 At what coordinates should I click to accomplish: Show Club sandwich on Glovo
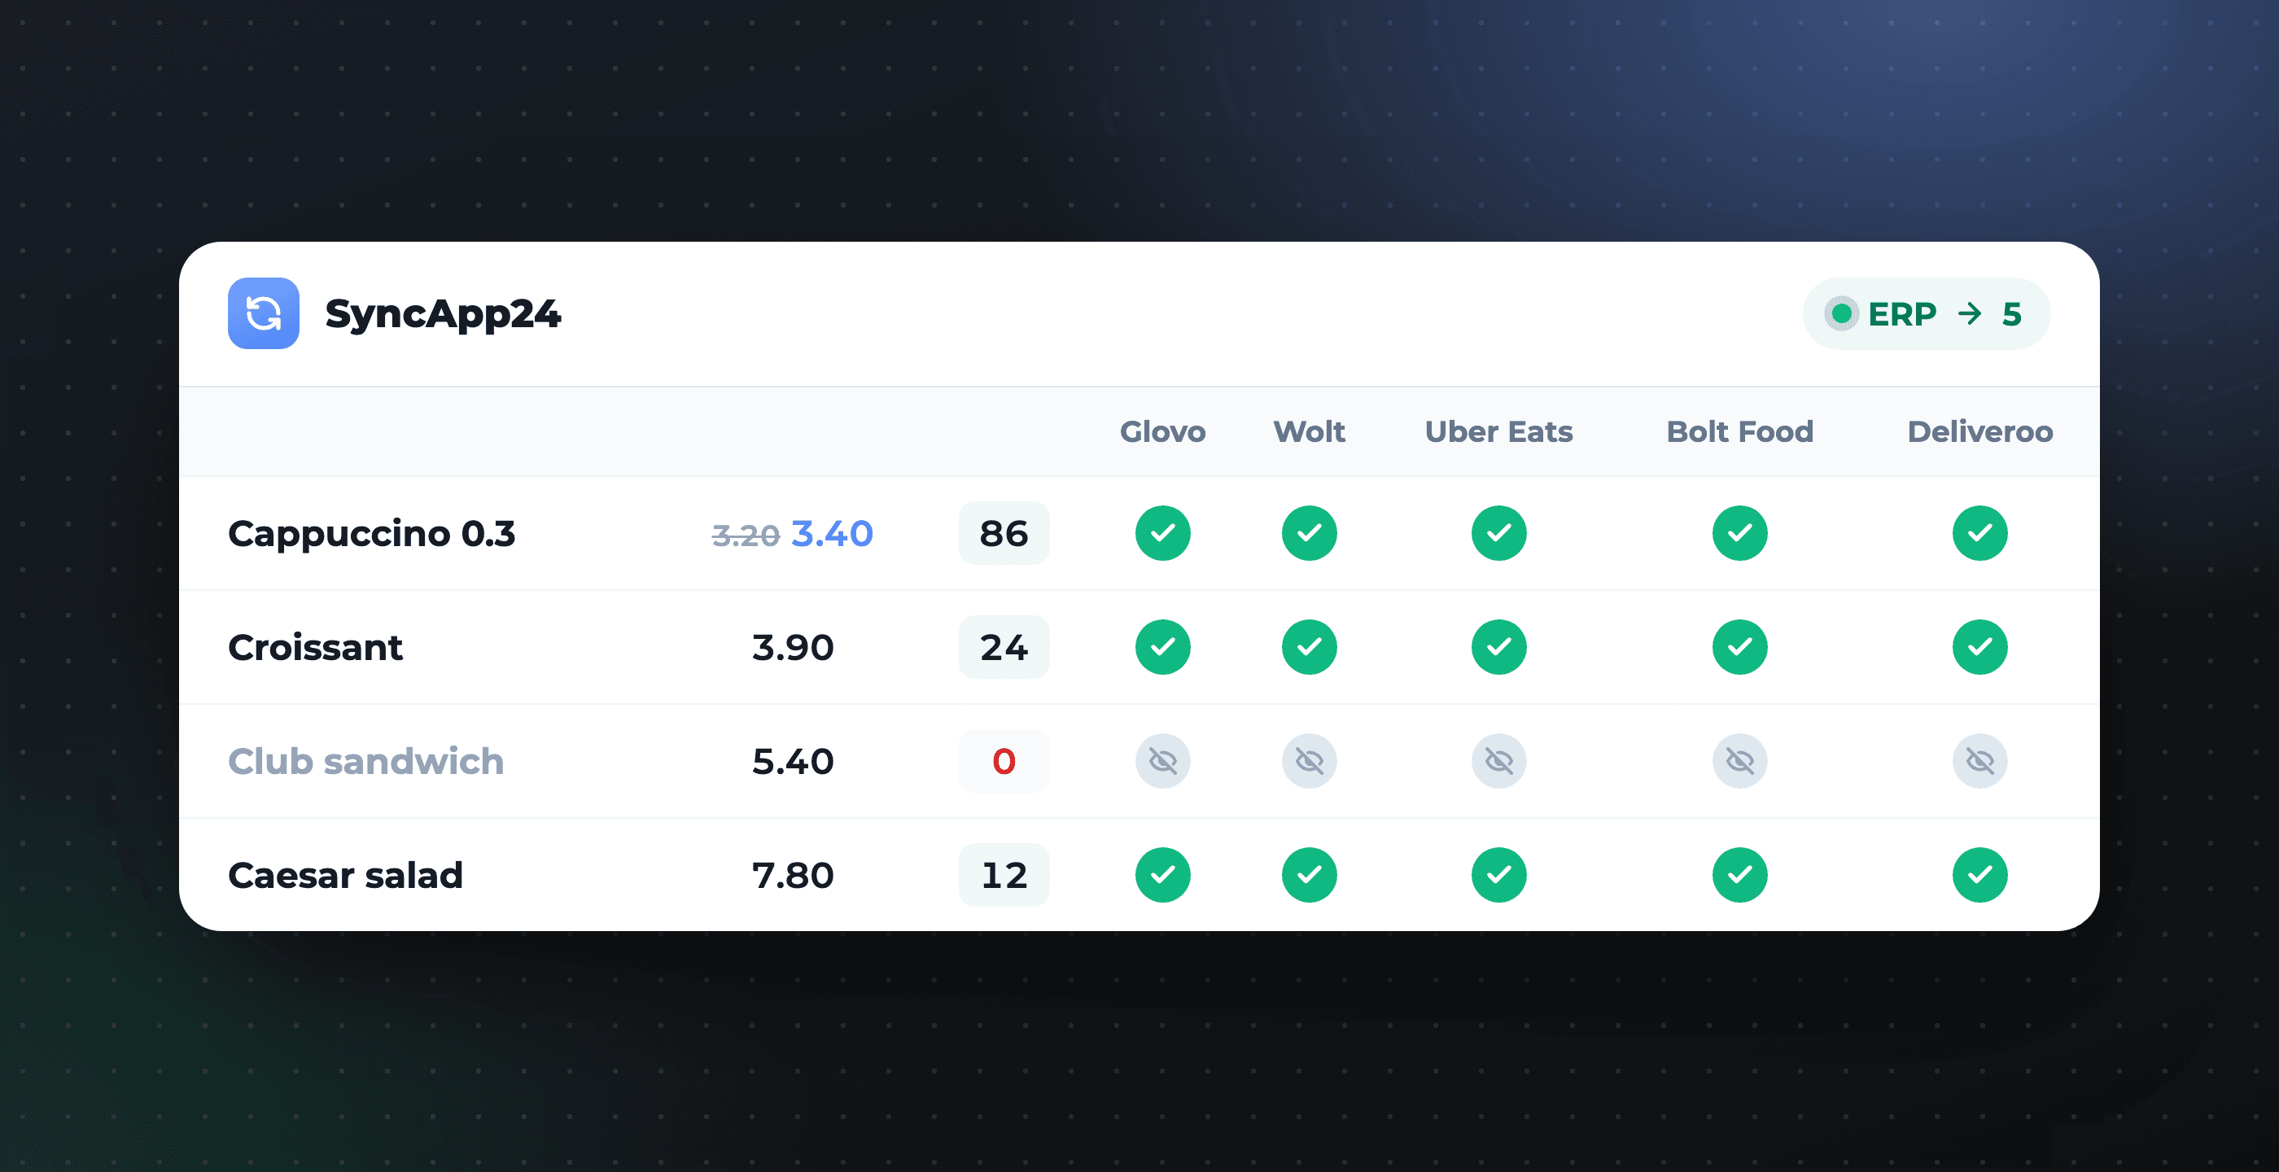tap(1162, 761)
